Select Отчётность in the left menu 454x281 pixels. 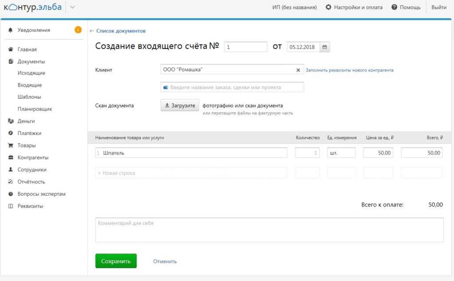coord(31,182)
